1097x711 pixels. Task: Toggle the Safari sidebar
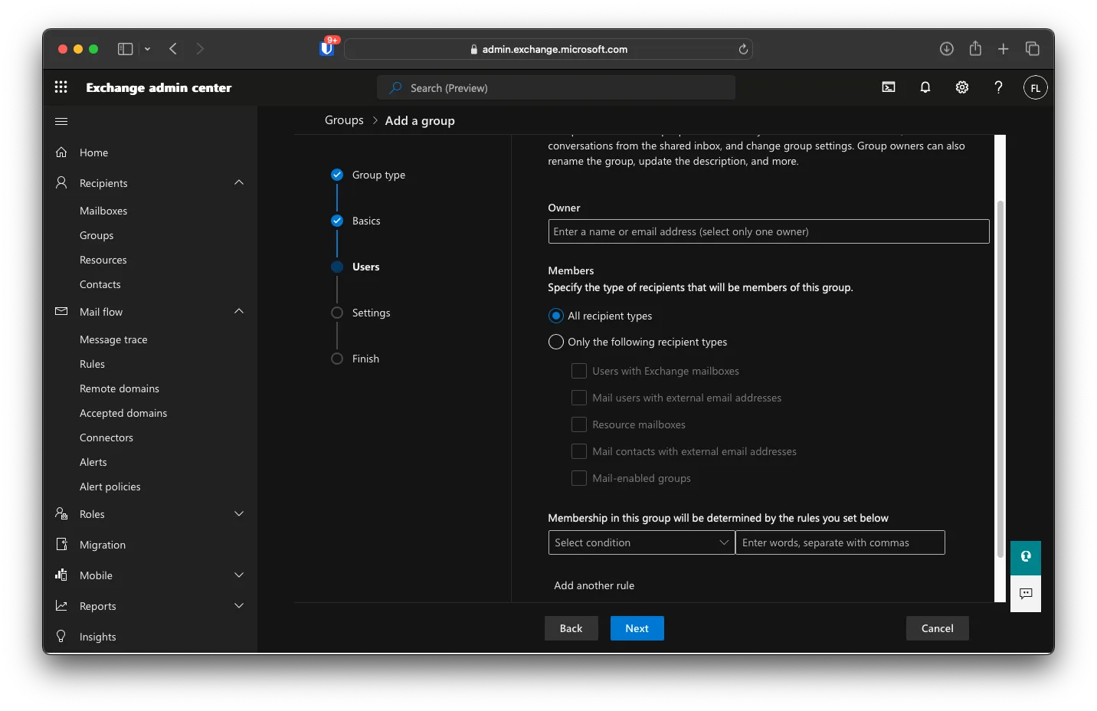click(x=125, y=49)
